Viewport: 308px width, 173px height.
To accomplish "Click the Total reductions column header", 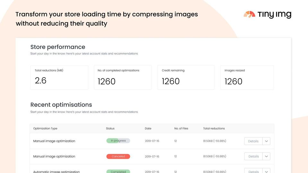I will pos(214,128).
